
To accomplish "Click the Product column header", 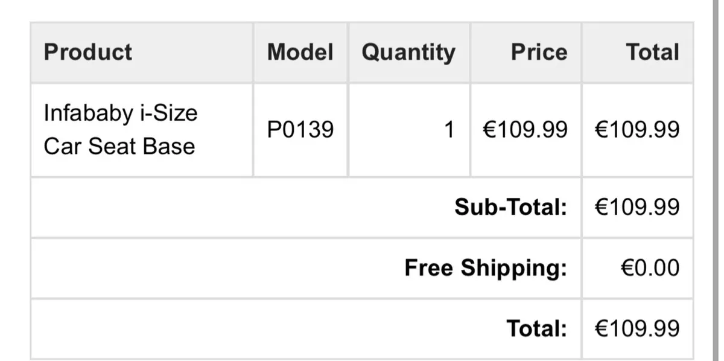I will [88, 52].
